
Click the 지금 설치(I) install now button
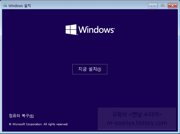point(90,69)
